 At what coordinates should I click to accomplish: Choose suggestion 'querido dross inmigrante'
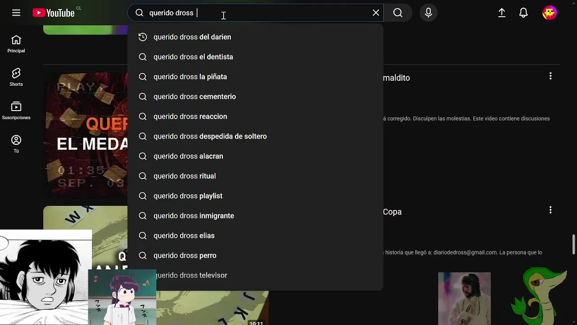[x=256, y=216]
